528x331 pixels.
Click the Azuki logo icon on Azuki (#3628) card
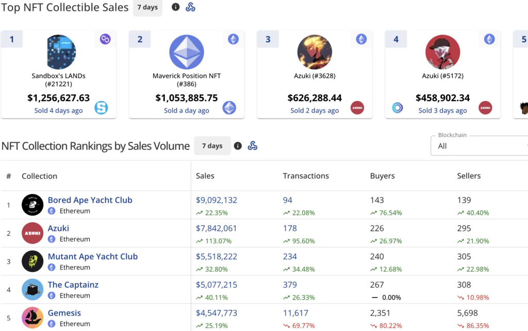[x=357, y=108]
